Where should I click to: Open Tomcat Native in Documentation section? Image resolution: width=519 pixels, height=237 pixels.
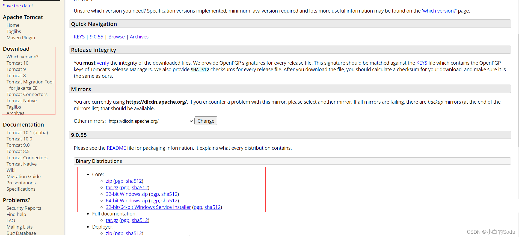click(x=22, y=164)
